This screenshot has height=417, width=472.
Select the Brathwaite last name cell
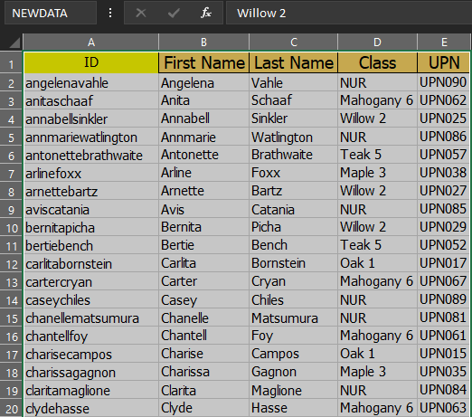[x=294, y=155]
